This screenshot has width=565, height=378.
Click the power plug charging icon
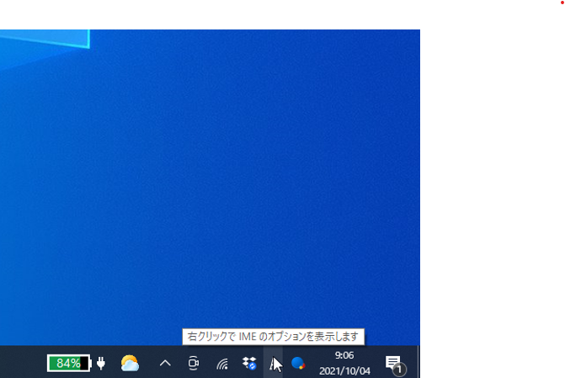tap(102, 363)
